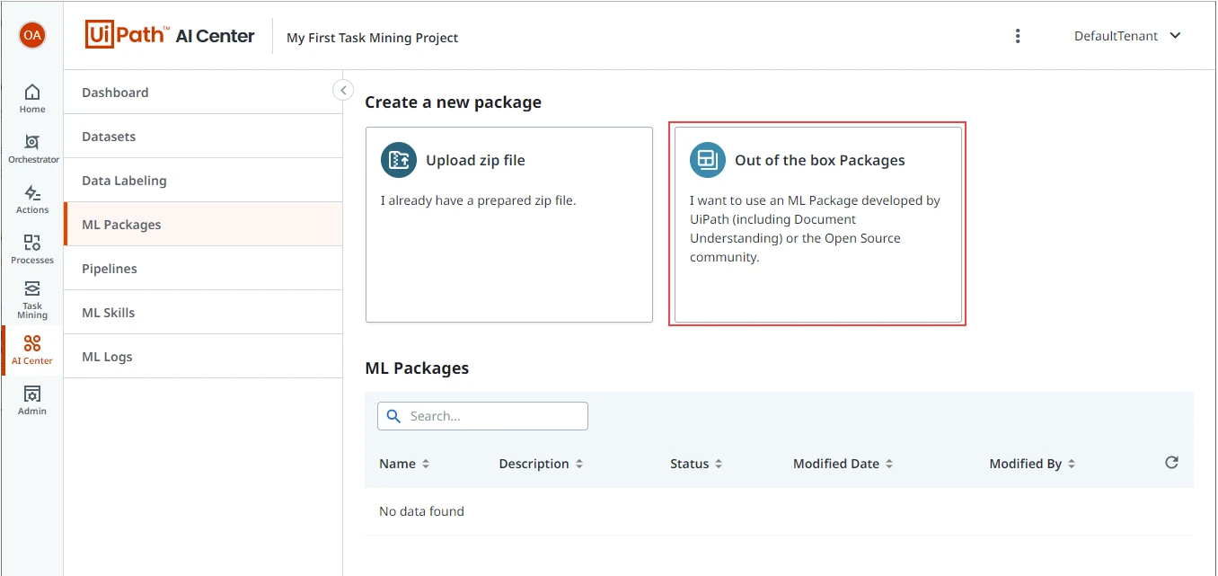Open the Datasets menu item
The image size is (1218, 576).
203,137
